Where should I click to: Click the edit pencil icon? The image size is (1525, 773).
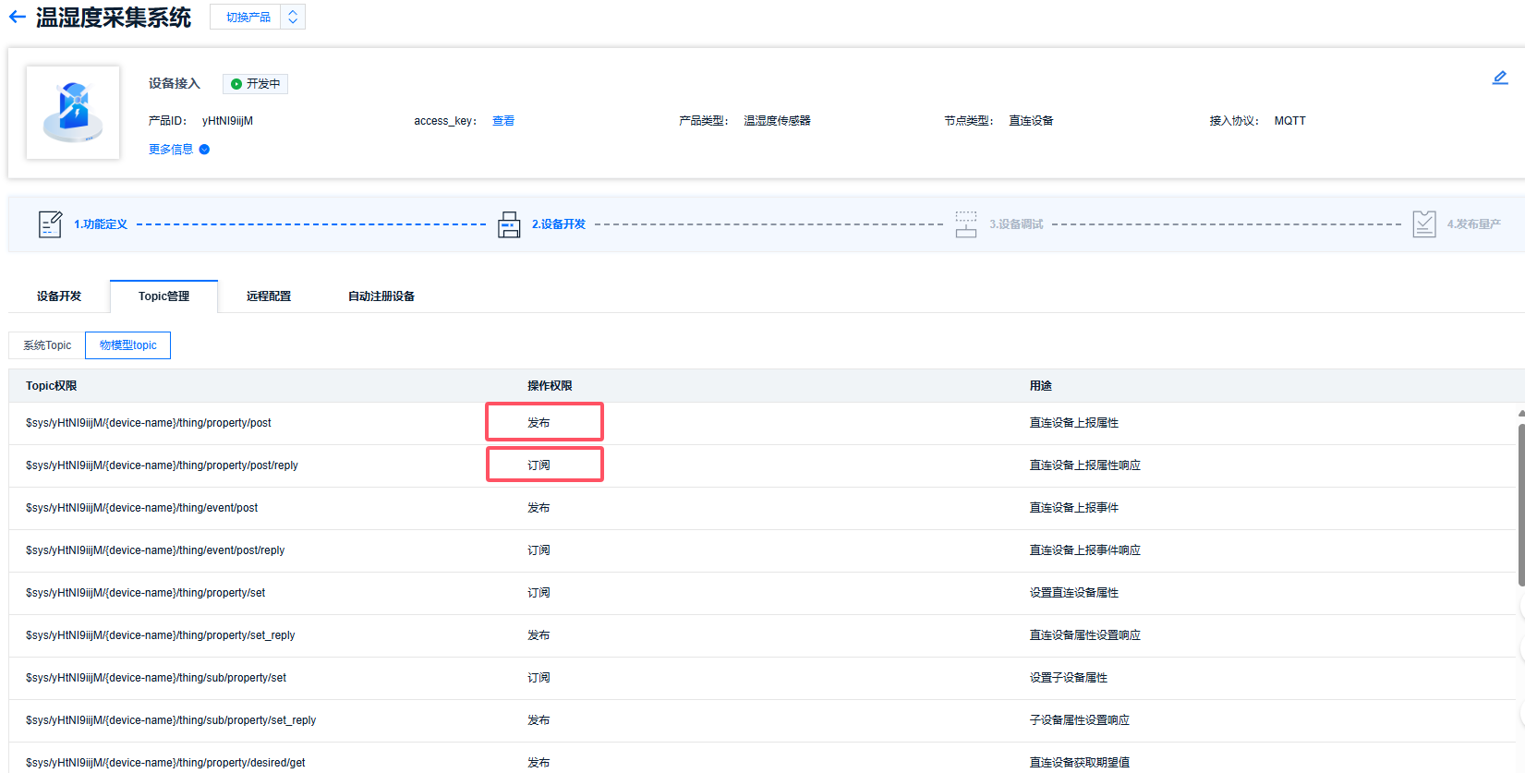coord(1500,78)
